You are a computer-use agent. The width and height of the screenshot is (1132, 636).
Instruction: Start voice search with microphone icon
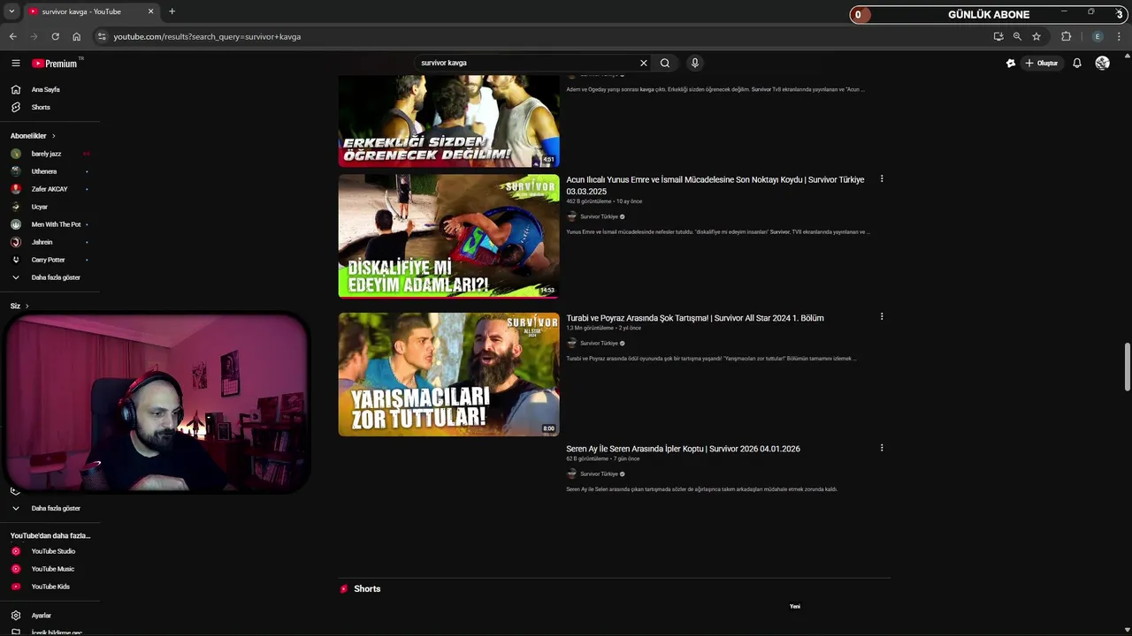695,63
